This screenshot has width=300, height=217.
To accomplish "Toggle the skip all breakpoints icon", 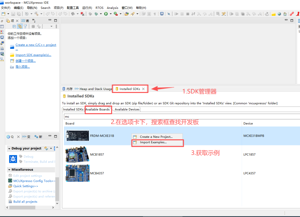I will tap(169, 14).
